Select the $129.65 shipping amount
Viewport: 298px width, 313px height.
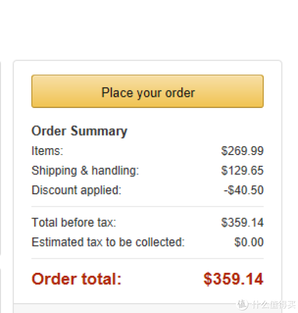242,170
